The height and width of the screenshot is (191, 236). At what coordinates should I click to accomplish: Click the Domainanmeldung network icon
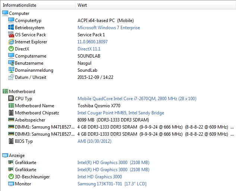[11, 70]
